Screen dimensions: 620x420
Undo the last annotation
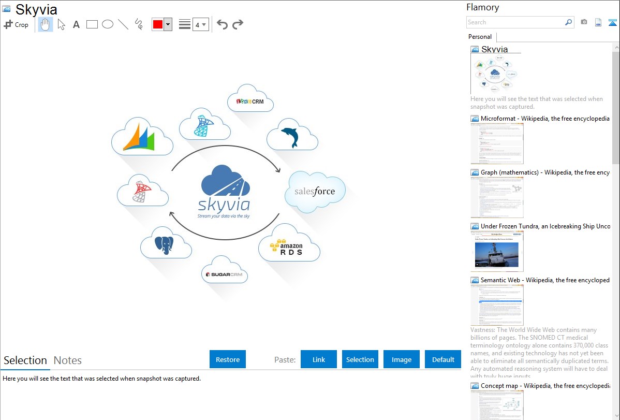(x=222, y=24)
